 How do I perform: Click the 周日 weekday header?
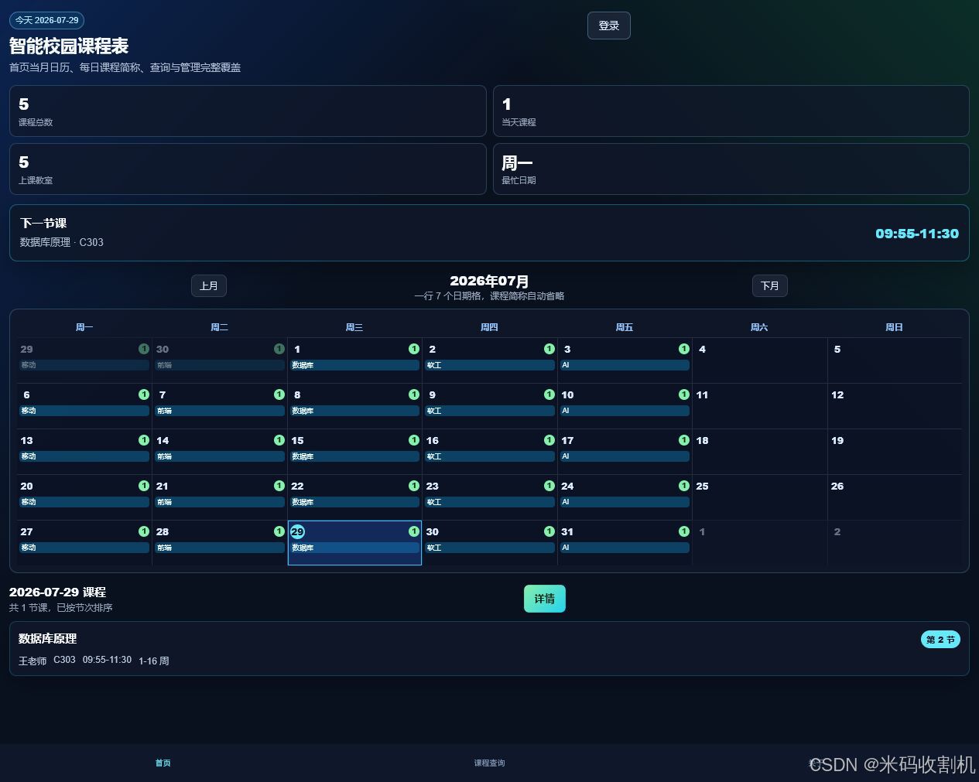[894, 327]
